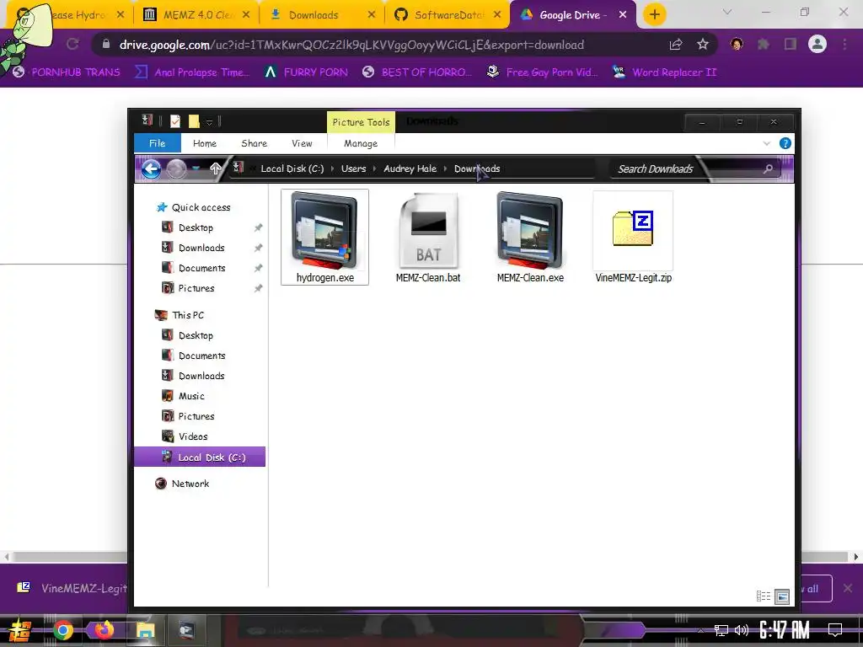Viewport: 863px width, 647px height.
Task: Open the Home ribbon tab
Action: point(205,143)
